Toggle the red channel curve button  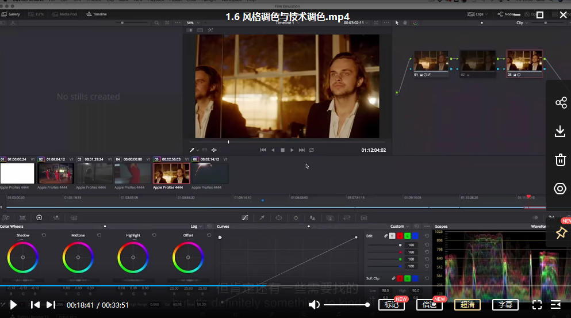(x=400, y=236)
